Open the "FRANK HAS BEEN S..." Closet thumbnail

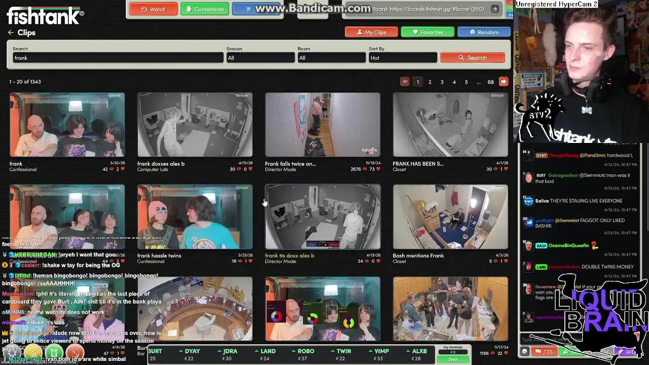450,125
